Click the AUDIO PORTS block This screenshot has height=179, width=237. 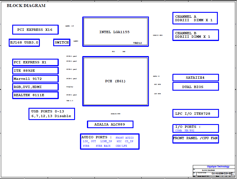point(110,142)
